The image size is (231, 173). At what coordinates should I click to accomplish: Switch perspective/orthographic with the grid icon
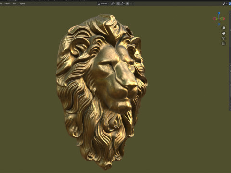[224, 43]
